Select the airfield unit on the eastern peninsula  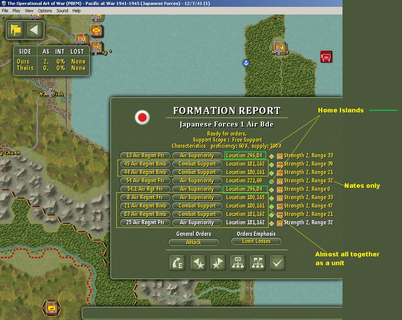tap(280, 48)
